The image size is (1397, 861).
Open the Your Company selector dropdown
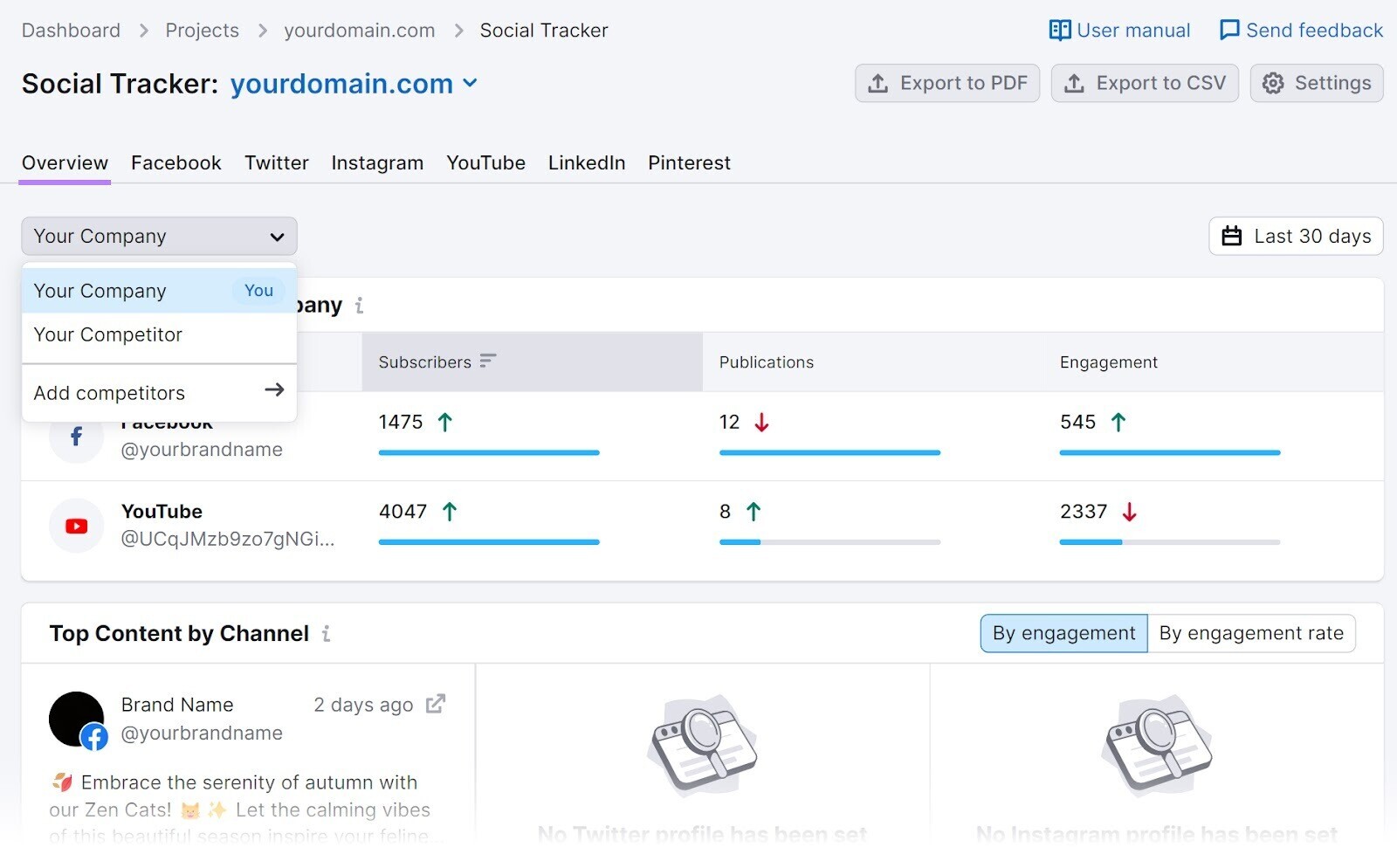pyautogui.click(x=159, y=236)
